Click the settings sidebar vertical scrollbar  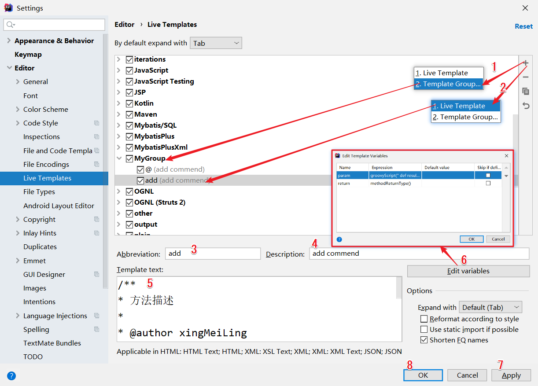click(105, 161)
